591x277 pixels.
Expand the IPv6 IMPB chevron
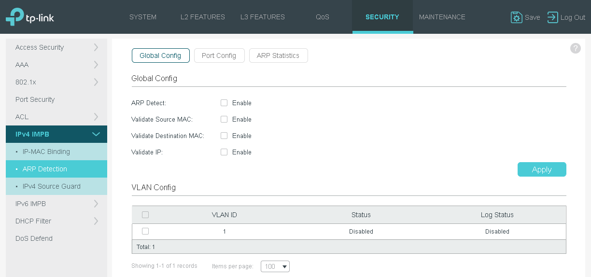[96, 204]
